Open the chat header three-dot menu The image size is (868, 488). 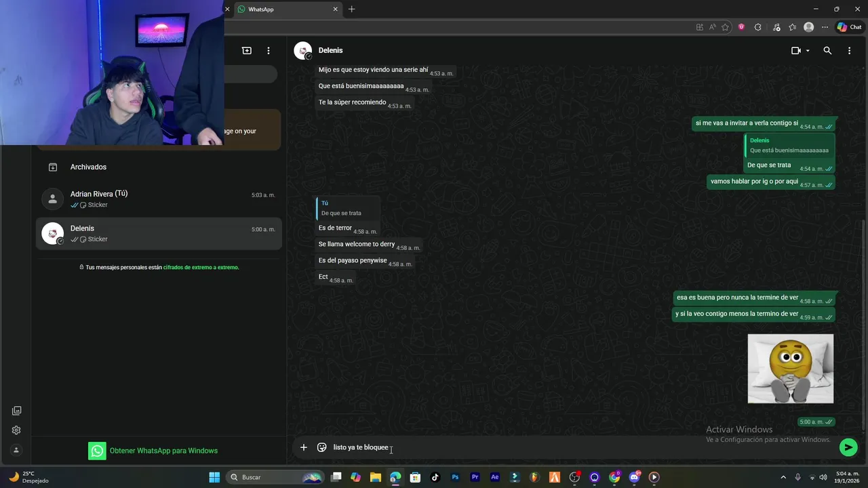pyautogui.click(x=849, y=51)
